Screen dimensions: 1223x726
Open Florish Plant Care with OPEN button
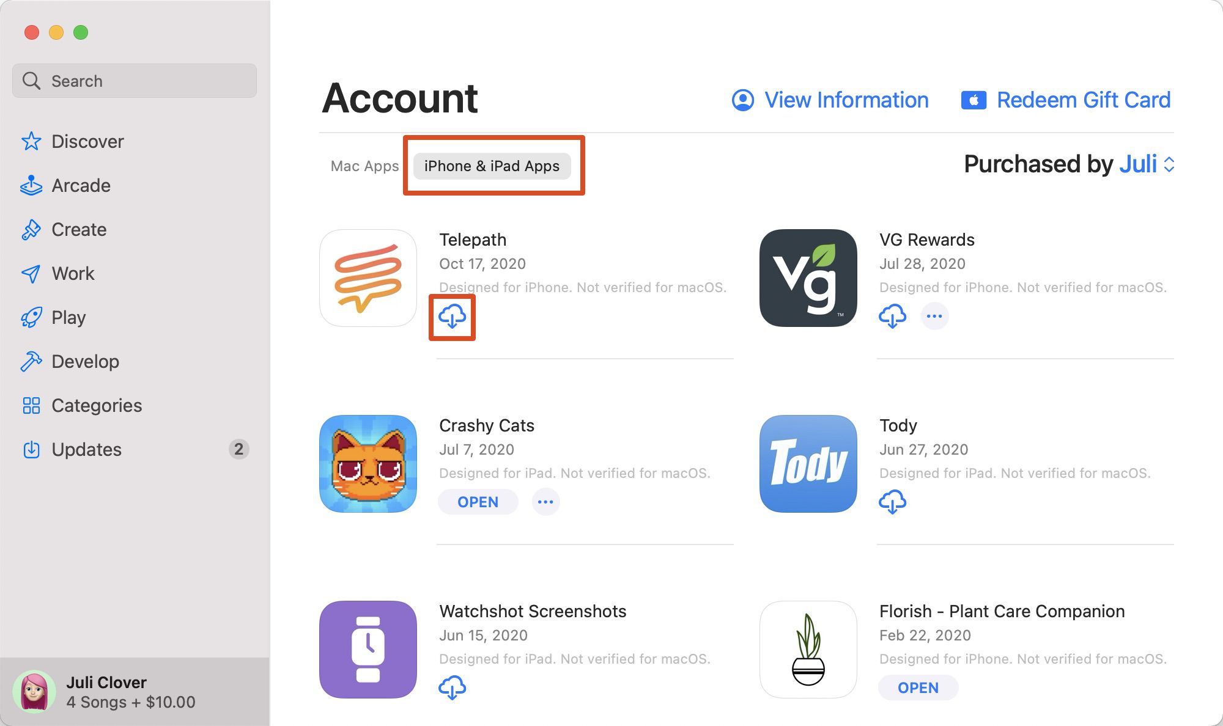click(918, 687)
